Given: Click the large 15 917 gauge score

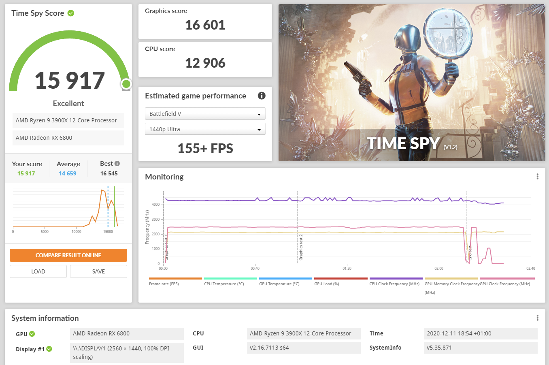Looking at the screenshot, I should tap(70, 80).
